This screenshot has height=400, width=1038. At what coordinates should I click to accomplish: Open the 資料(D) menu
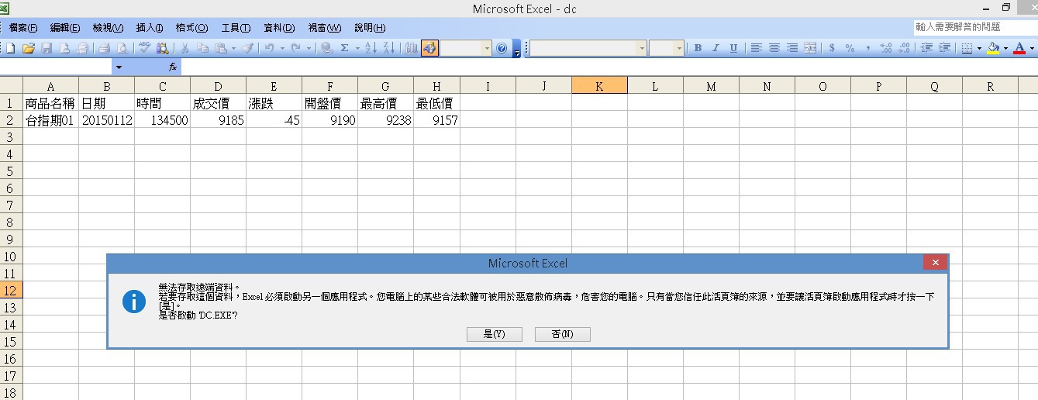tap(279, 27)
